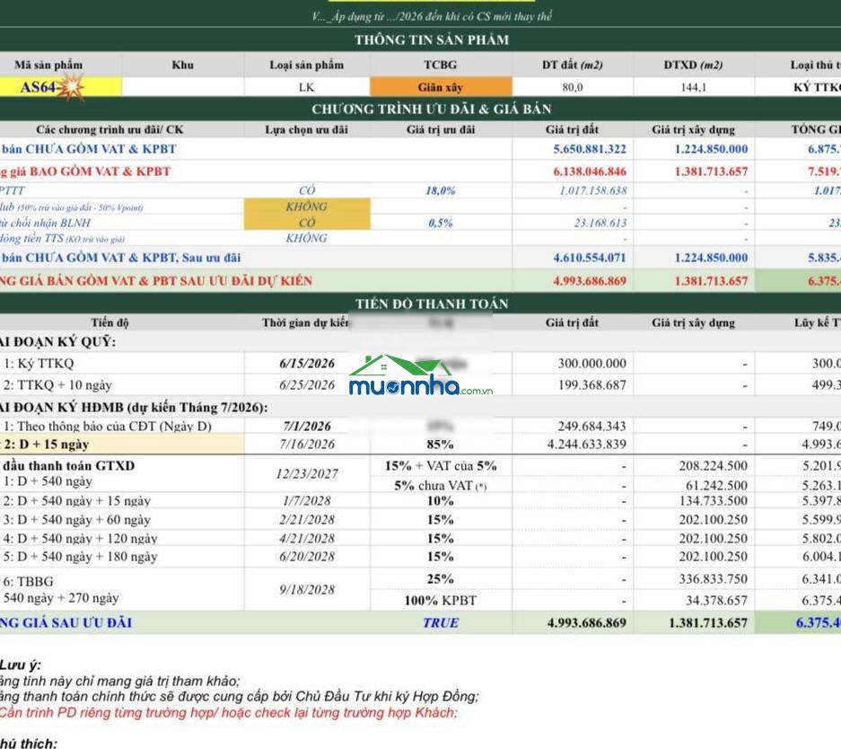Select post-discount land value 4.610.554.071
This screenshot has height=749, width=841.
590,258
